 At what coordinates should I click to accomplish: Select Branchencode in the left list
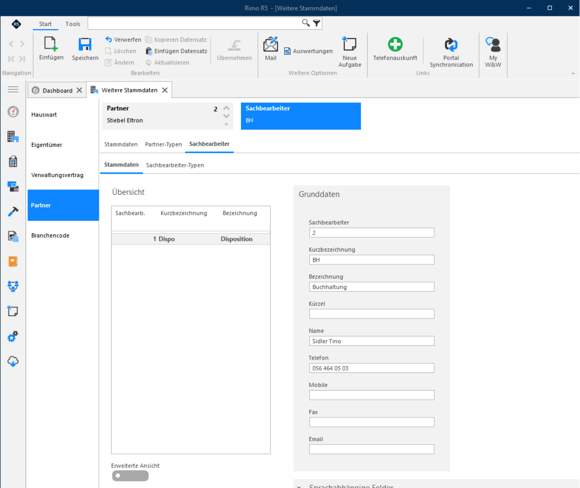coord(63,236)
